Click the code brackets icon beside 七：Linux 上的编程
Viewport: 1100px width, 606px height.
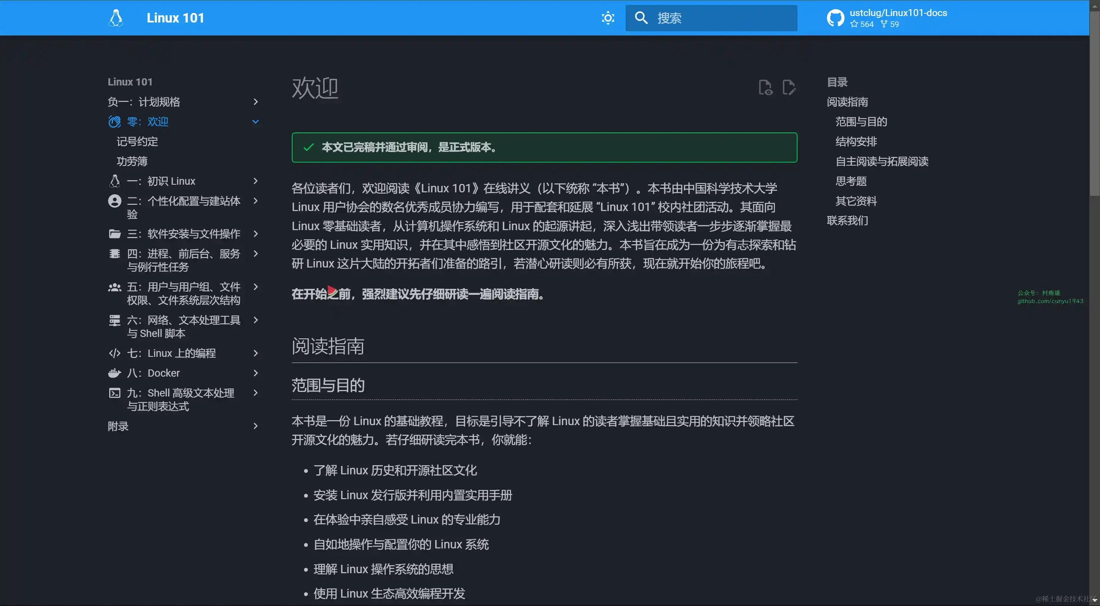(115, 353)
